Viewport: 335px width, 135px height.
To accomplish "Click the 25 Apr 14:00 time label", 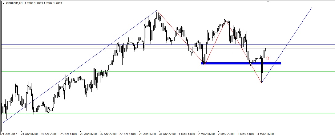I will click(69, 133).
